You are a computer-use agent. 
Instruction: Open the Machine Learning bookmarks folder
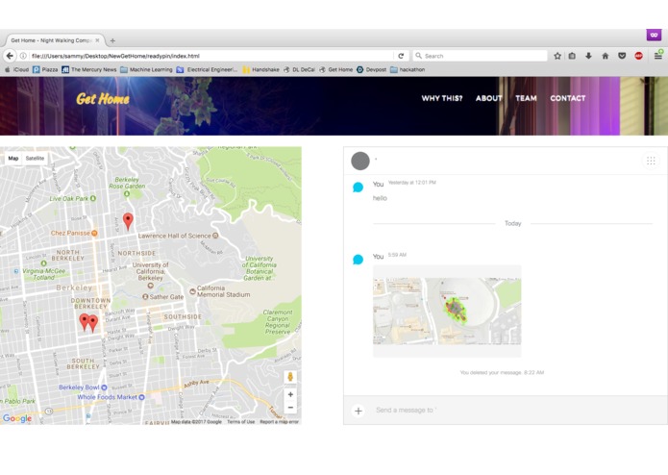pos(146,69)
